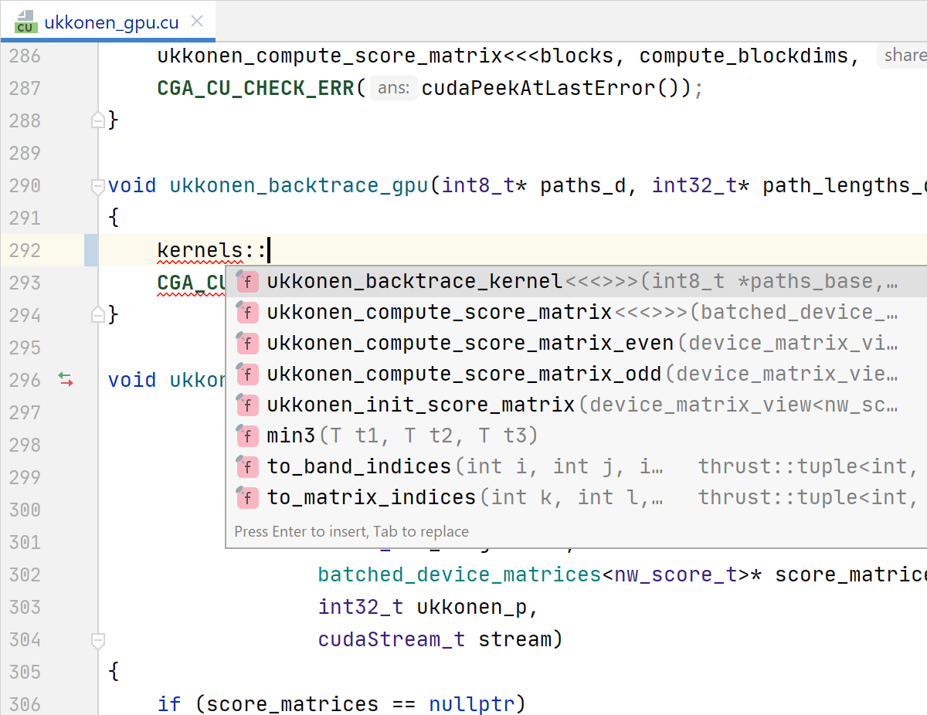This screenshot has height=715, width=927.
Task: Click batched_device_matrices type on line 302
Action: 460,575
